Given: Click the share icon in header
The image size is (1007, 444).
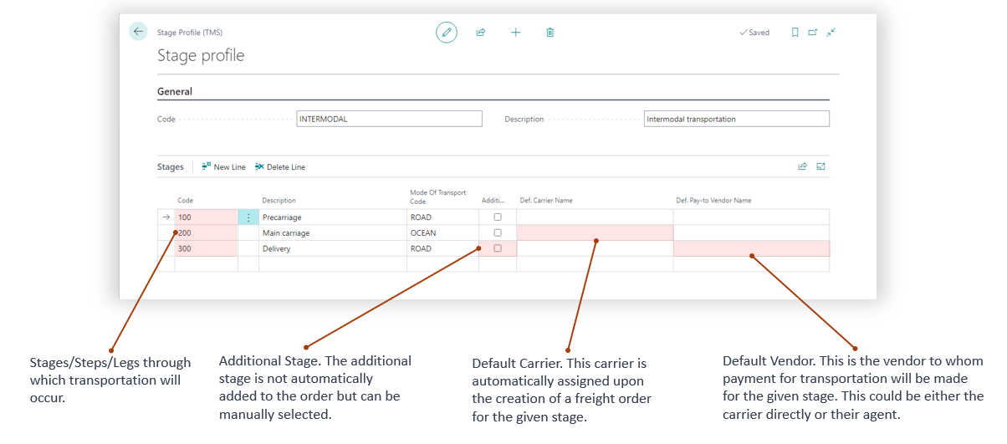Looking at the screenshot, I should [x=481, y=33].
